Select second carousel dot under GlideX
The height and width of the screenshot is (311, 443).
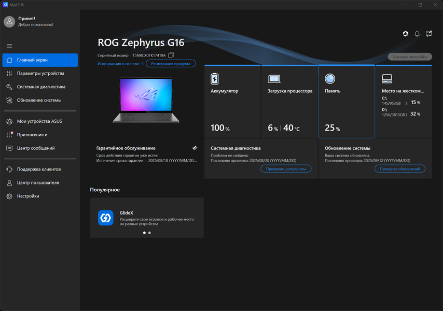pos(149,233)
